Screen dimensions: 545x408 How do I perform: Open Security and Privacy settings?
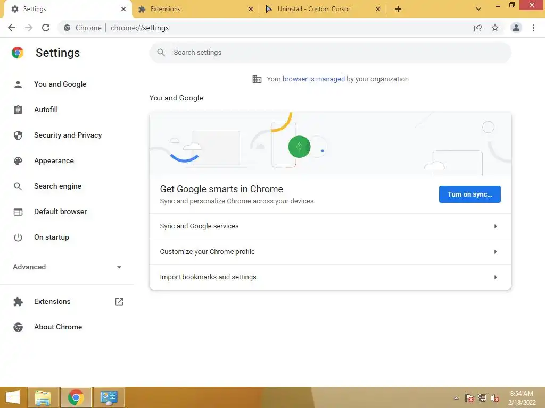click(x=68, y=135)
